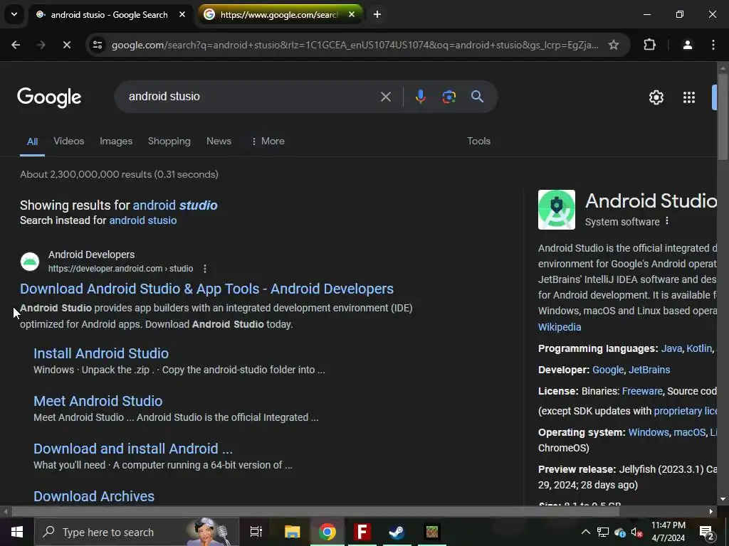Click corrected android studio link
The width and height of the screenshot is (729, 546).
point(175,205)
